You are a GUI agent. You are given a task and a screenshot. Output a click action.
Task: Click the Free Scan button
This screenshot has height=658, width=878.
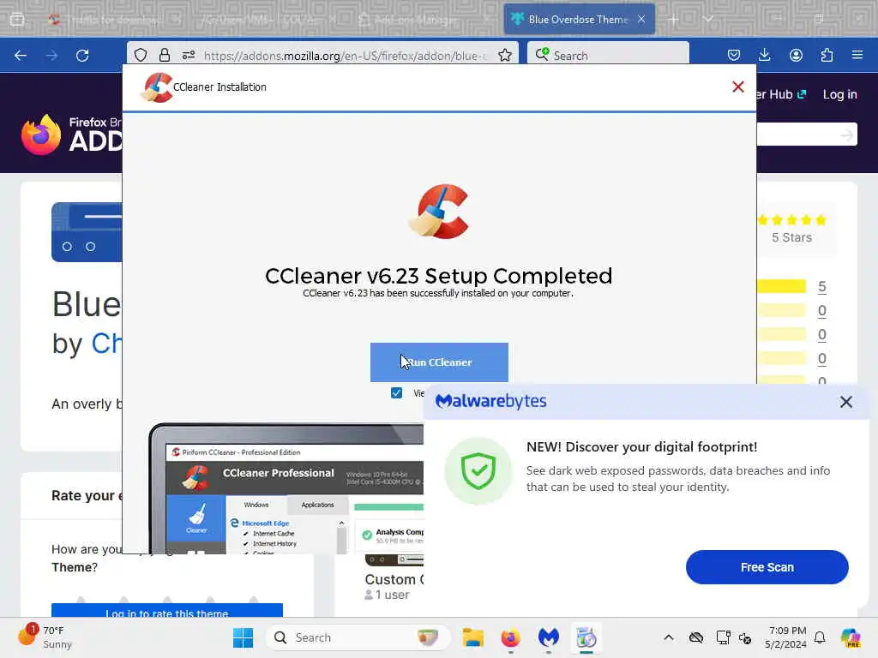[767, 567]
